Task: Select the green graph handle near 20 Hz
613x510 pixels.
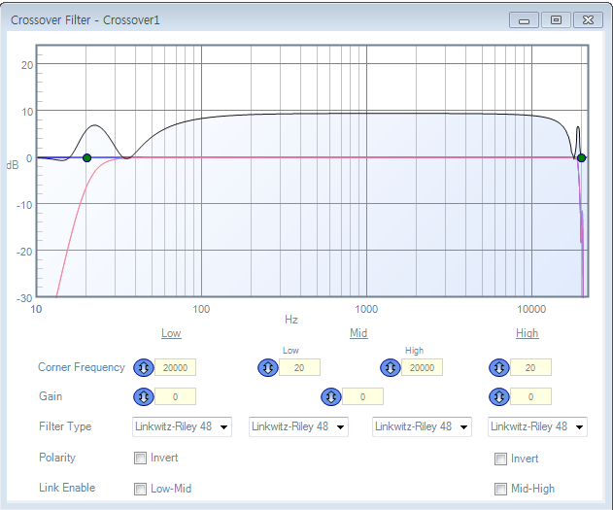Action: (x=86, y=158)
